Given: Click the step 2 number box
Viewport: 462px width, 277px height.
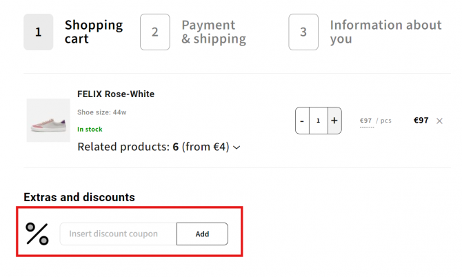Looking at the screenshot, I should (x=155, y=32).
